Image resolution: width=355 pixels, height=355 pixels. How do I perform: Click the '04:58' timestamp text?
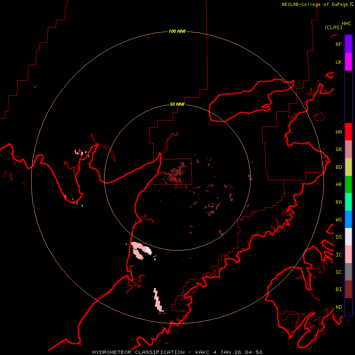click(x=254, y=352)
